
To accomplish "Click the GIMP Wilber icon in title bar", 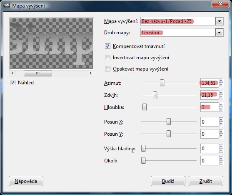I will [7, 5].
